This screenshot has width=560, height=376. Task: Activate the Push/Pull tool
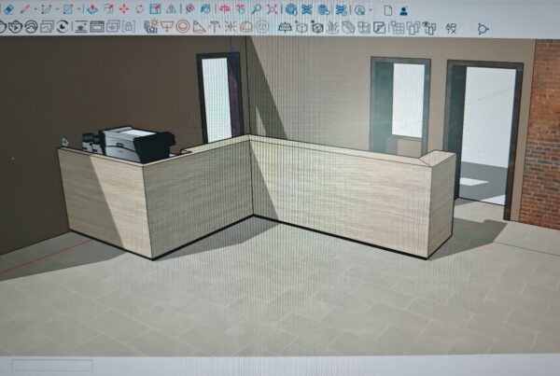point(91,9)
